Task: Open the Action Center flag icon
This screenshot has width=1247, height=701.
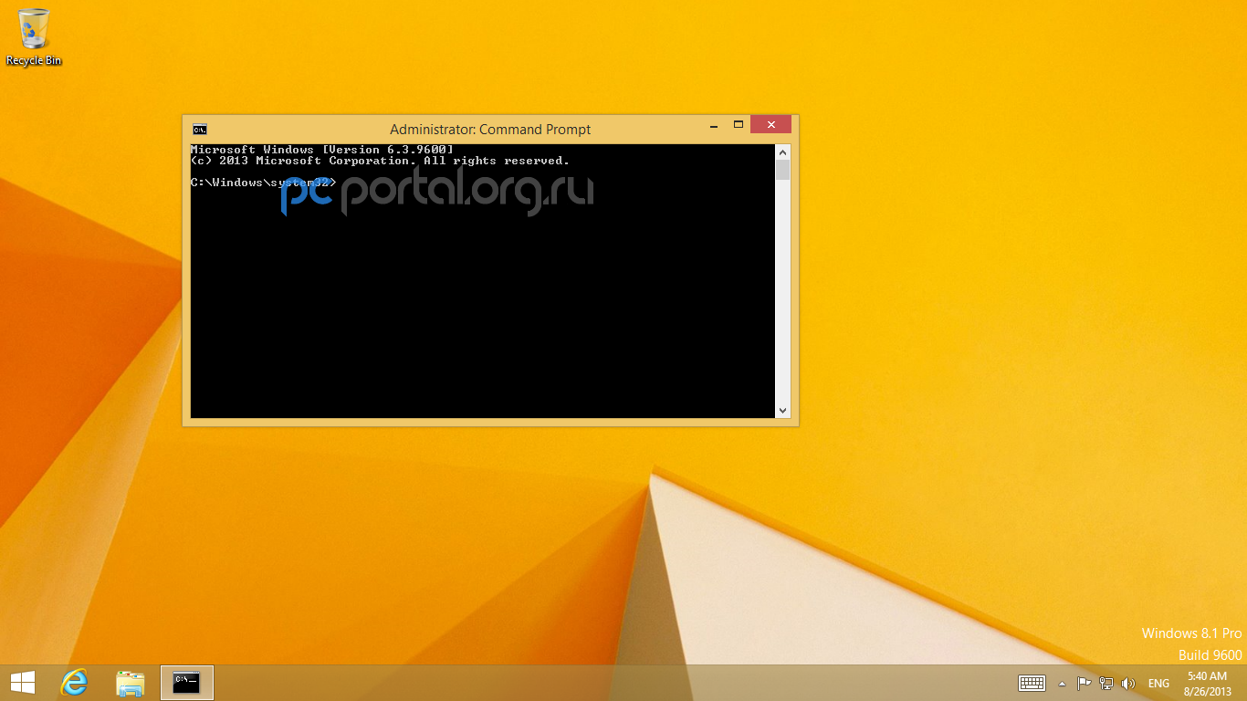Action: click(x=1084, y=683)
